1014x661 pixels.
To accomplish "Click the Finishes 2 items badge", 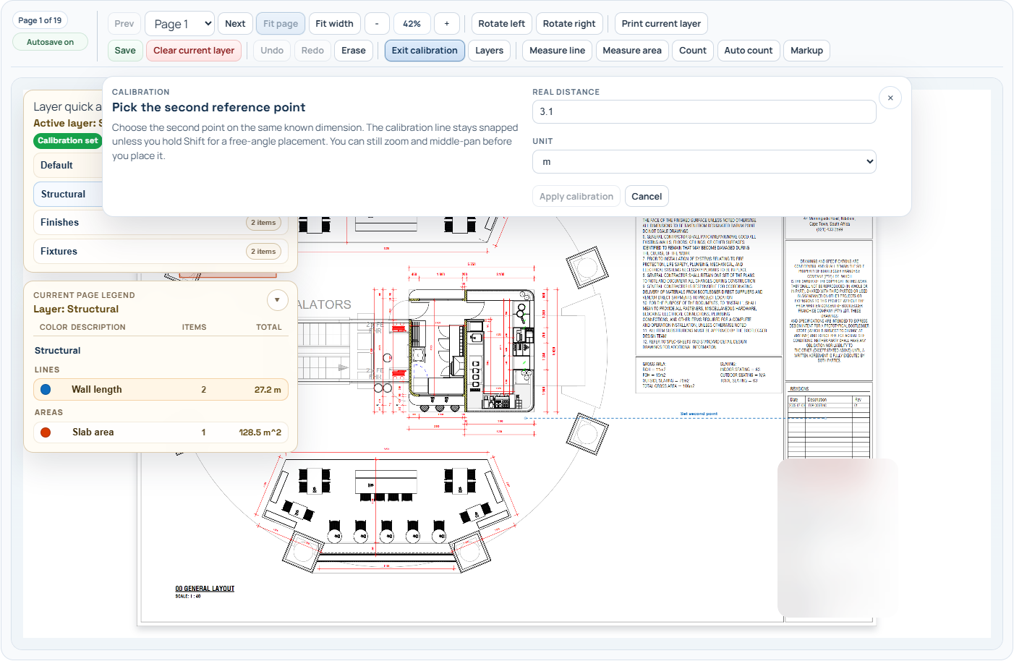I will pyautogui.click(x=263, y=223).
